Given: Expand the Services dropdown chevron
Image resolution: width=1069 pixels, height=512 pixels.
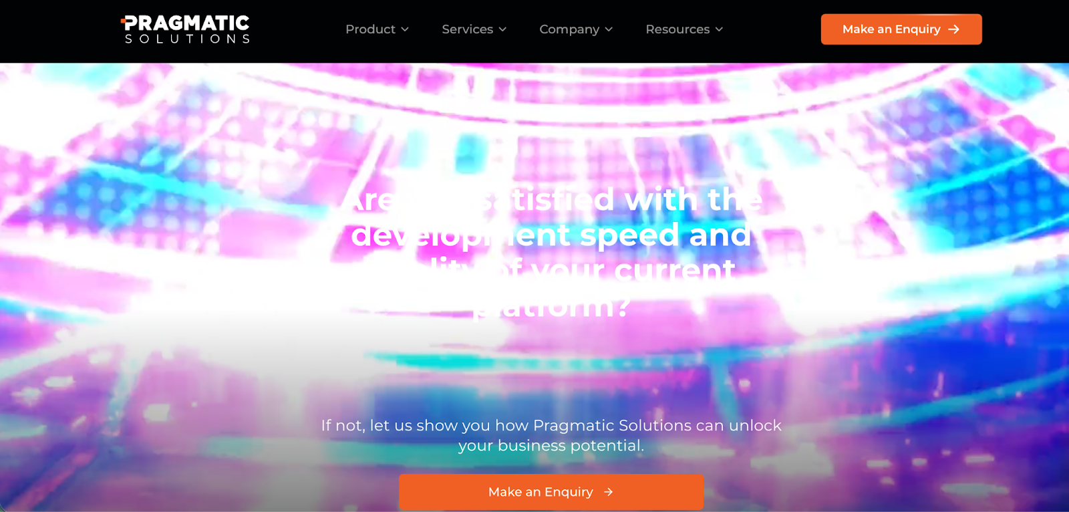Looking at the screenshot, I should (x=502, y=29).
